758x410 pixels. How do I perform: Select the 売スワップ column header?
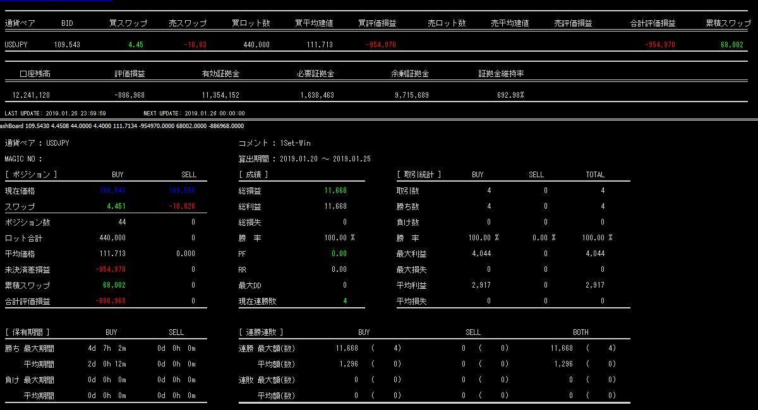188,23
